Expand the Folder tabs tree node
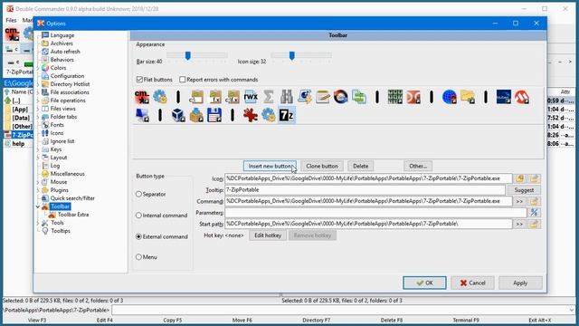 click(38, 117)
